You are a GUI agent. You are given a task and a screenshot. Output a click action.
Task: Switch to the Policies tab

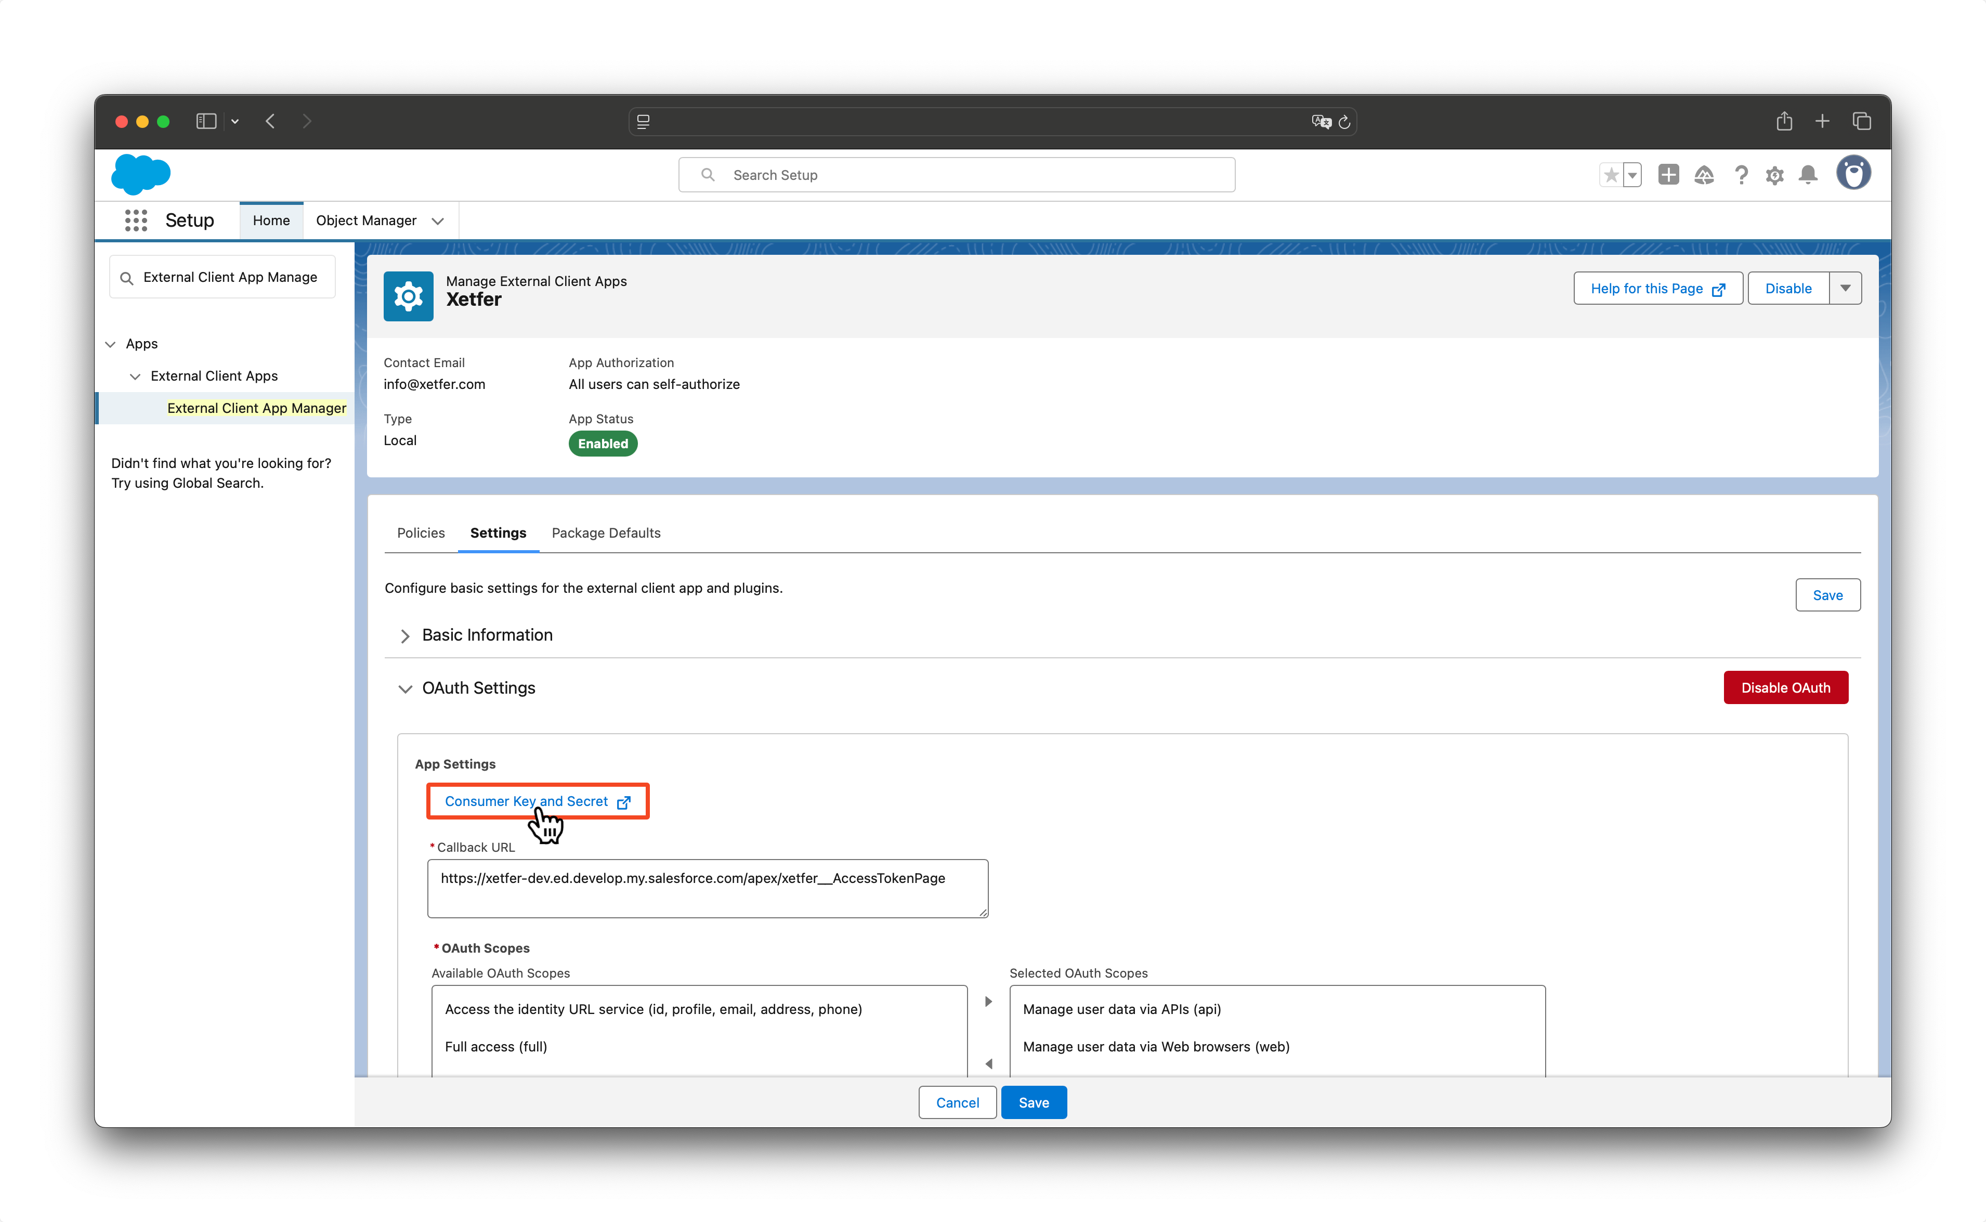421,532
